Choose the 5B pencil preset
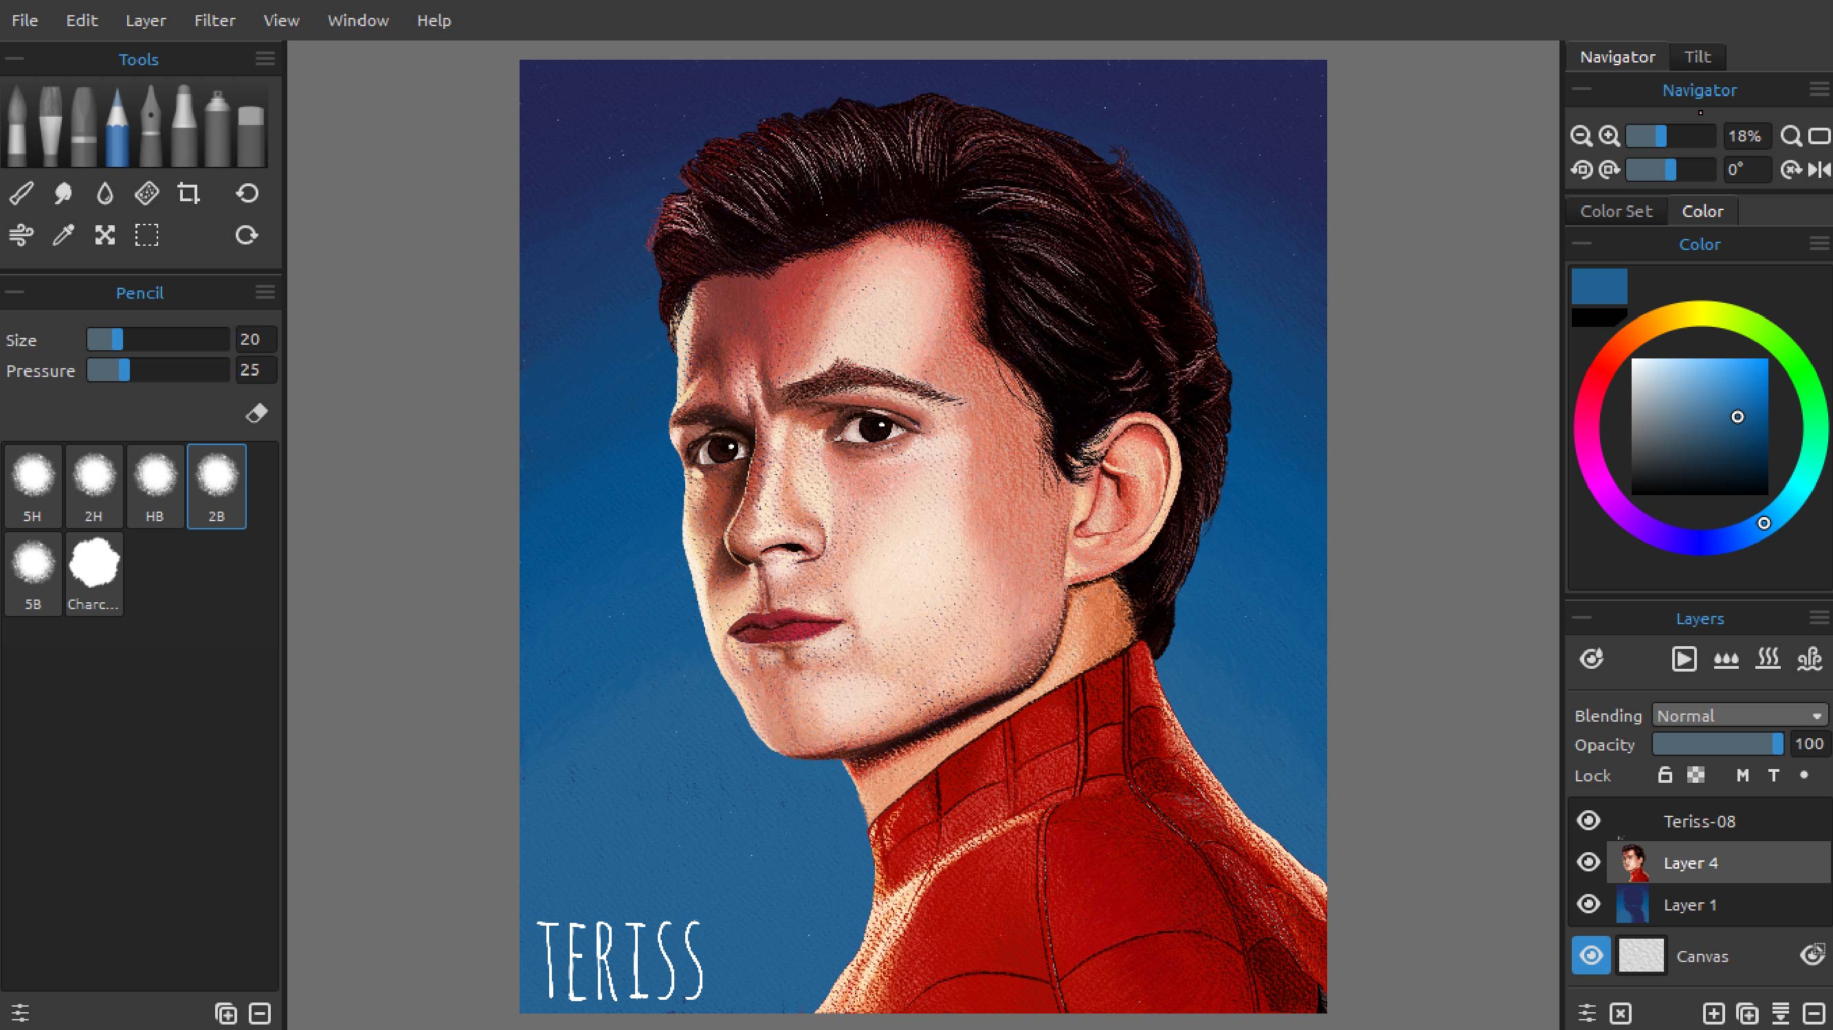This screenshot has width=1833, height=1030. pyautogui.click(x=33, y=573)
